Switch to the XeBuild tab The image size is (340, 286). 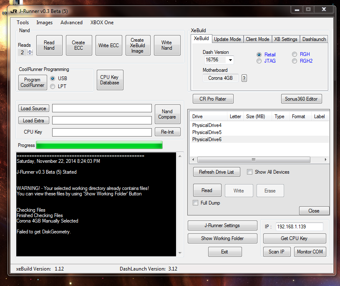pyautogui.click(x=201, y=39)
